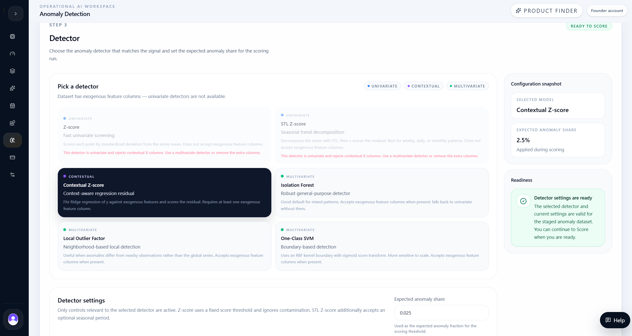The width and height of the screenshot is (632, 336).
Task: Click the 'Configuration snapshot' heading
Action: coord(536,84)
